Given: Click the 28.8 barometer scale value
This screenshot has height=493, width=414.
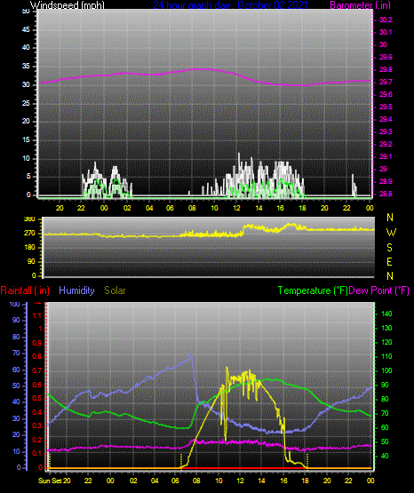Looking at the screenshot, I should point(386,194).
